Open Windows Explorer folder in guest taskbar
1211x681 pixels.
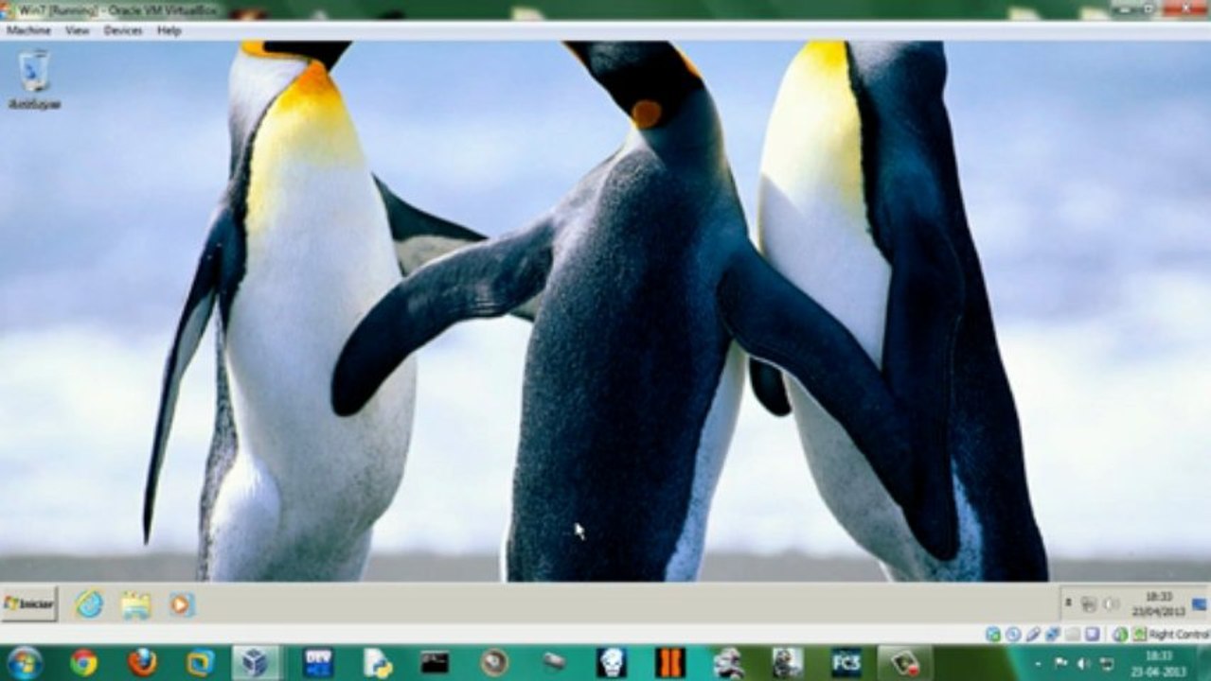pos(135,604)
